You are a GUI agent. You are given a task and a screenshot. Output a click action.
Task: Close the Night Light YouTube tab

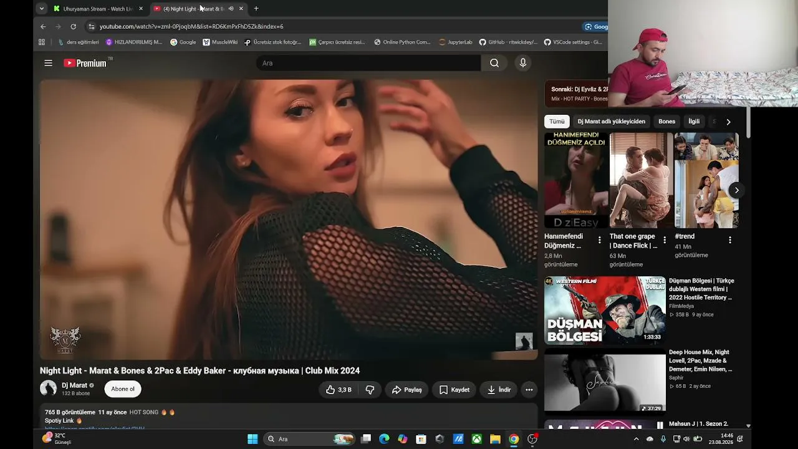click(x=241, y=9)
